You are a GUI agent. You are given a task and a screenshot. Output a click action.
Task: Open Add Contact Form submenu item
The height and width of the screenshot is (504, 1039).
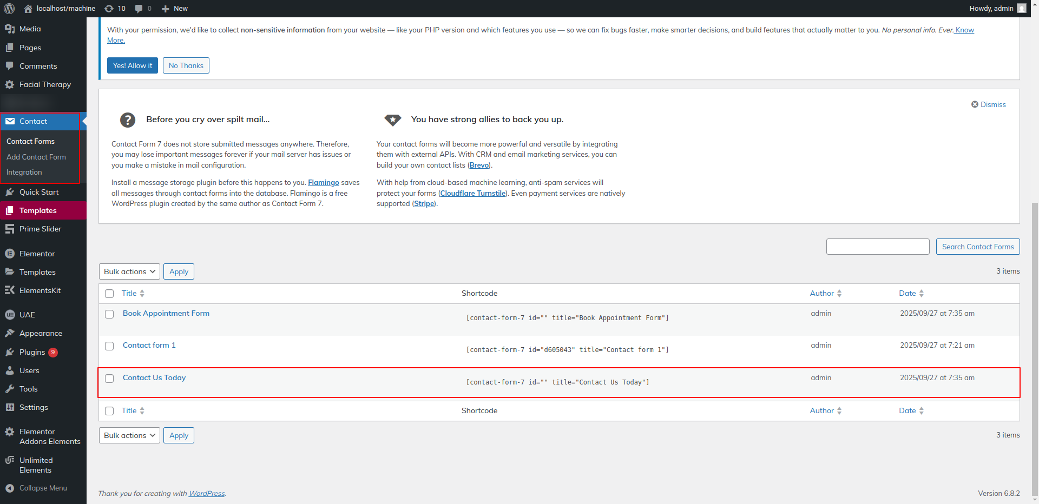coord(36,157)
